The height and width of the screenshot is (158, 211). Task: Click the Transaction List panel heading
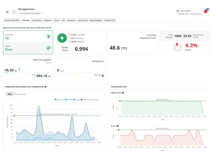119,87
